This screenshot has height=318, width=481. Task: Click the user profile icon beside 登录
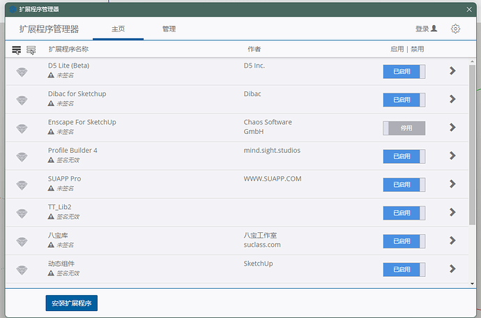tap(434, 28)
